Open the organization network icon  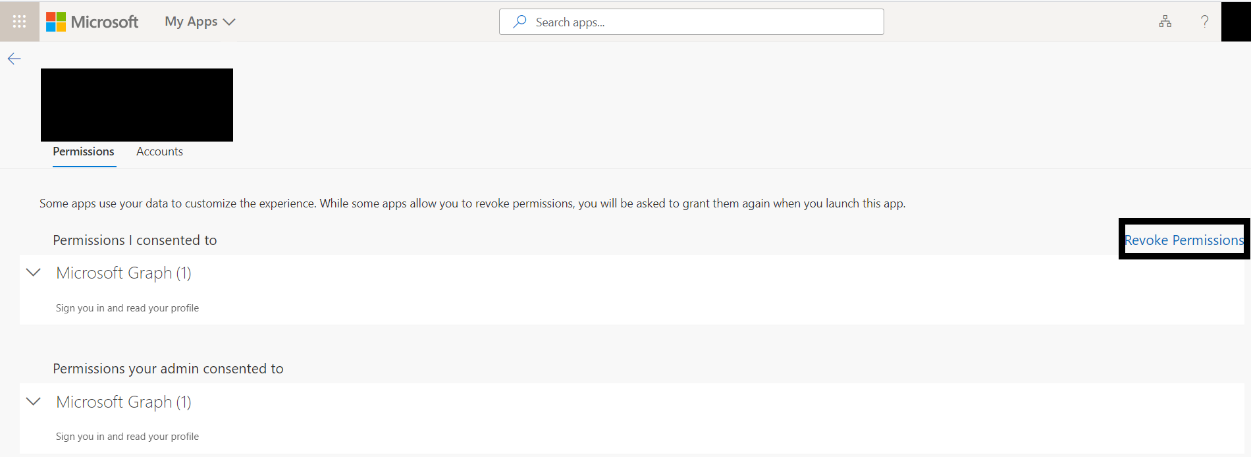1165,22
